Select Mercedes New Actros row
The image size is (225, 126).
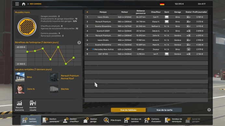pyautogui.click(x=146, y=49)
